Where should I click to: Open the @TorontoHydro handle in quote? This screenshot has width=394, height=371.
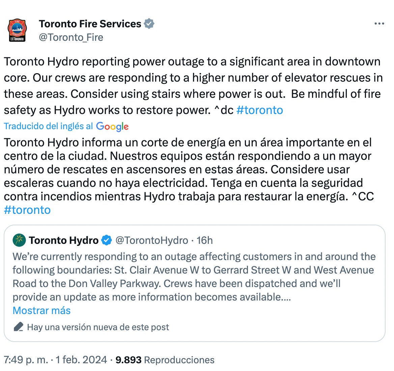click(x=151, y=240)
